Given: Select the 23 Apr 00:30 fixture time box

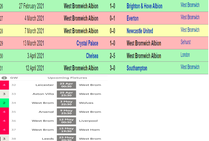Looking at the screenshot, I should coord(67,85).
